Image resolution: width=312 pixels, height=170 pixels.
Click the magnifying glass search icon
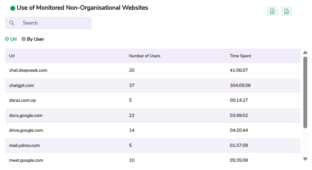click(x=12, y=23)
